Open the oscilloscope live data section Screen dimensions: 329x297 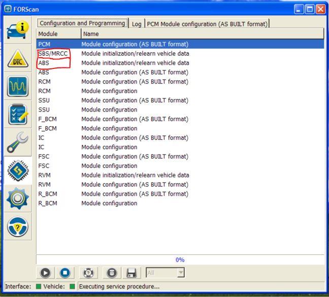tap(18, 86)
